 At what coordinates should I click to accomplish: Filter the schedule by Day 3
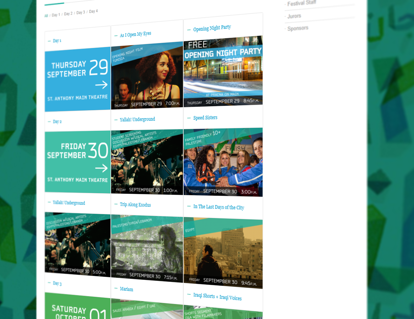[x=80, y=12]
